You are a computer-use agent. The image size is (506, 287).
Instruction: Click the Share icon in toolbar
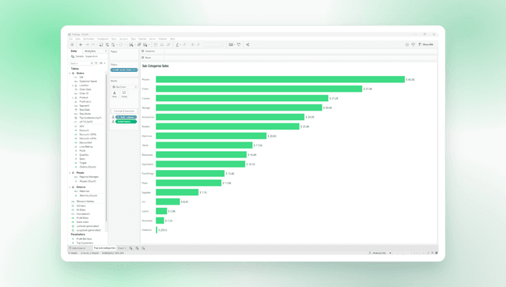[247, 44]
